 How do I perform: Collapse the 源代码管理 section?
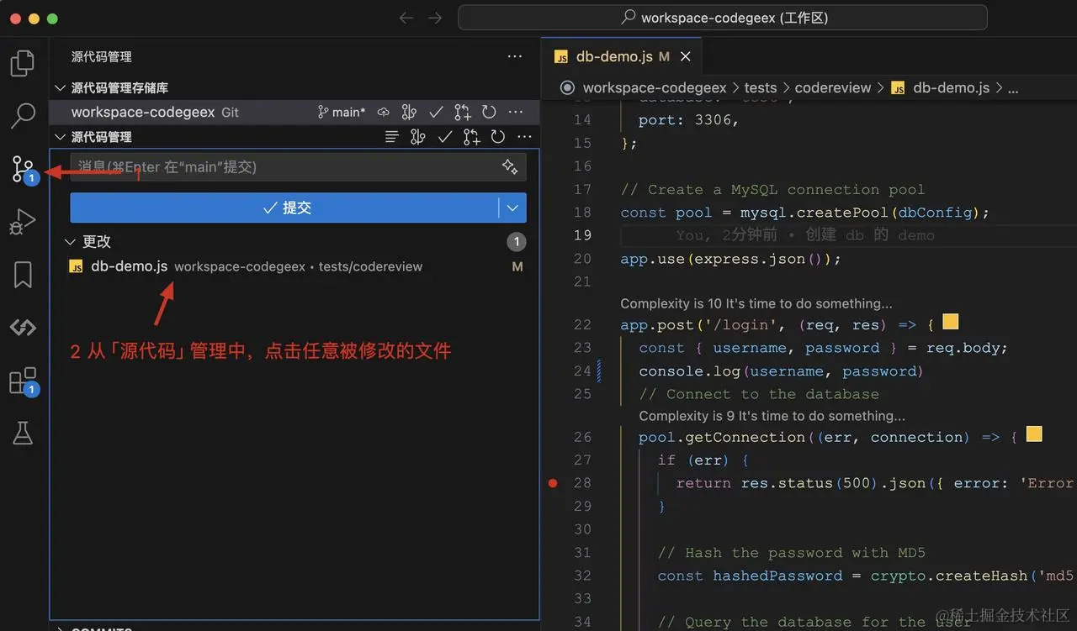(60, 137)
